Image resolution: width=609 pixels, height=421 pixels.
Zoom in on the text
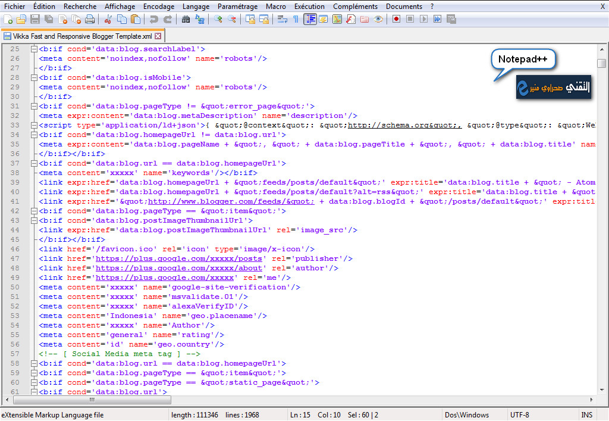point(217,20)
